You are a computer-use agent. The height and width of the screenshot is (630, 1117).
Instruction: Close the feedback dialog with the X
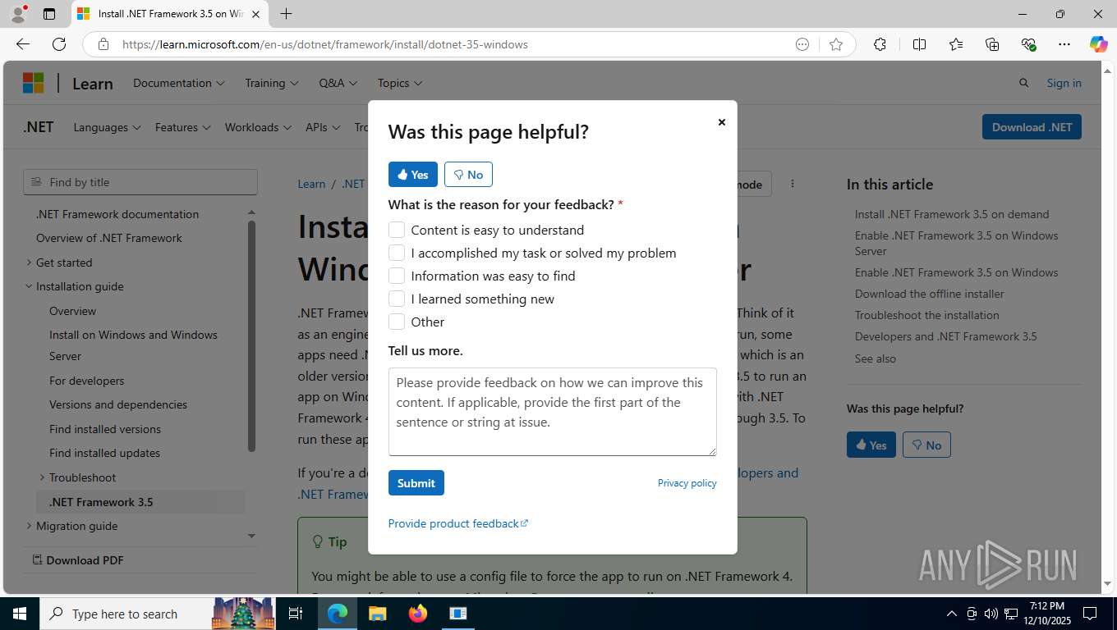pos(721,122)
